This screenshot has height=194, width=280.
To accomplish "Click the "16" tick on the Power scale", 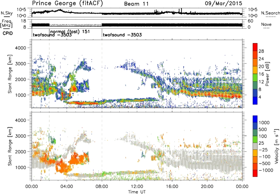I will [x=261, y=74].
